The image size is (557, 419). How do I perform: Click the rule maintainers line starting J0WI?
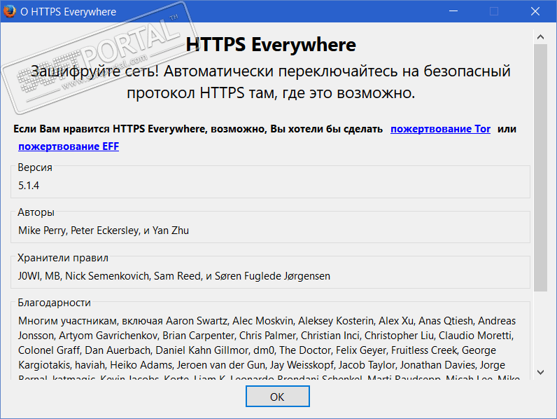(174, 276)
